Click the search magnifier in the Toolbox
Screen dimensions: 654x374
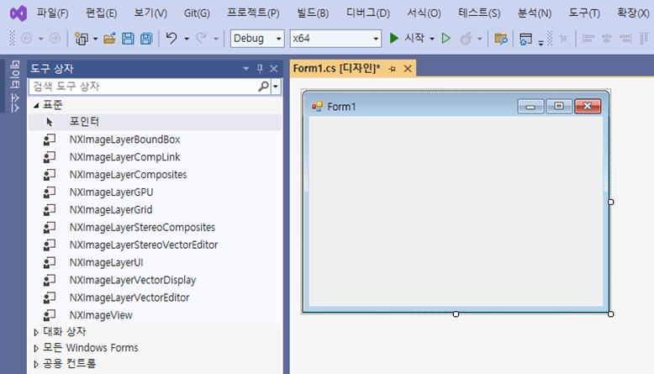coord(263,87)
